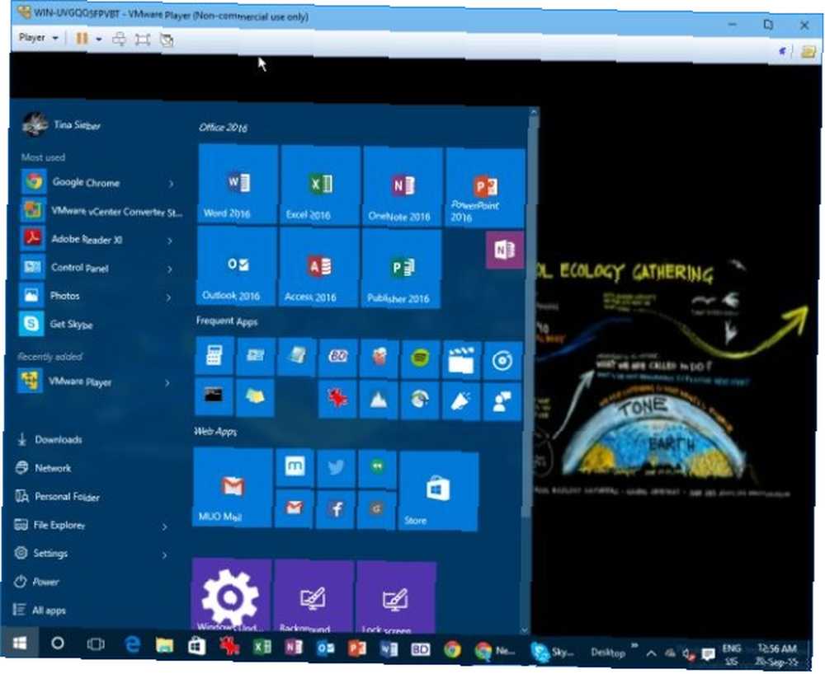This screenshot has height=674, width=825.
Task: Open the MUO Mail tile
Action: pyautogui.click(x=233, y=488)
